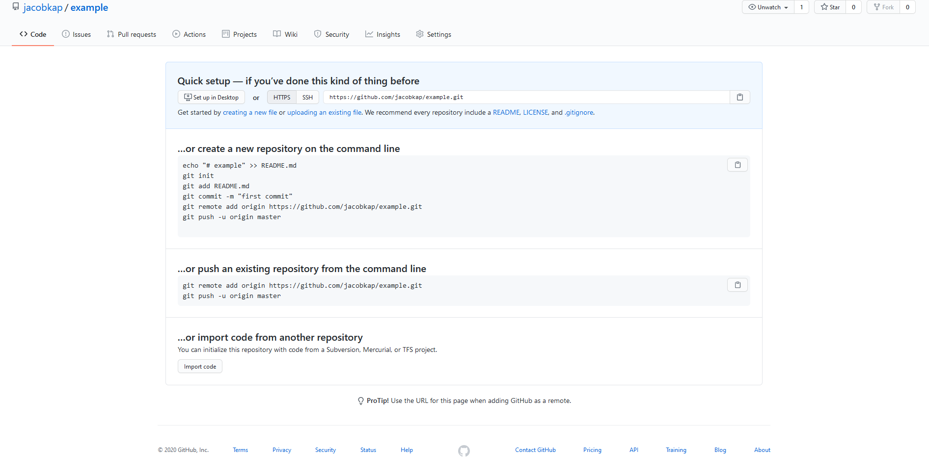Click the 'echo "# example" >> README.md' line
Screen dimensions: 929x475
(240, 165)
